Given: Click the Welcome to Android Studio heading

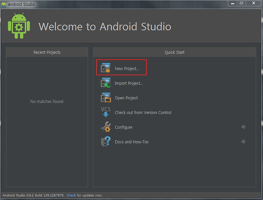Looking at the screenshot, I should 105,27.
